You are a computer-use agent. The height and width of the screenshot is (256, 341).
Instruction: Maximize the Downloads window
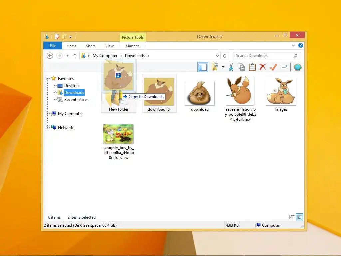tap(285, 35)
